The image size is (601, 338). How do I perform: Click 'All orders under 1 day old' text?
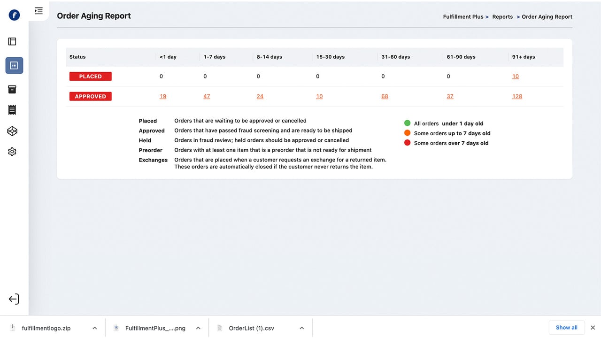[x=448, y=123]
